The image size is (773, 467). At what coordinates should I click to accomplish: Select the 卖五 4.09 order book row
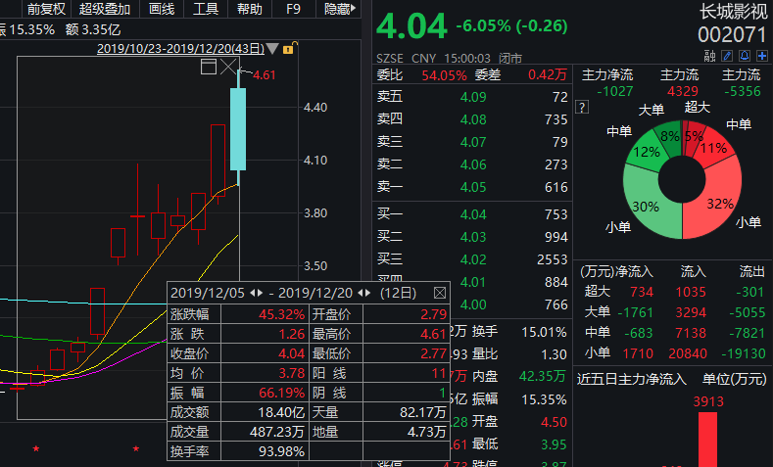coord(472,97)
